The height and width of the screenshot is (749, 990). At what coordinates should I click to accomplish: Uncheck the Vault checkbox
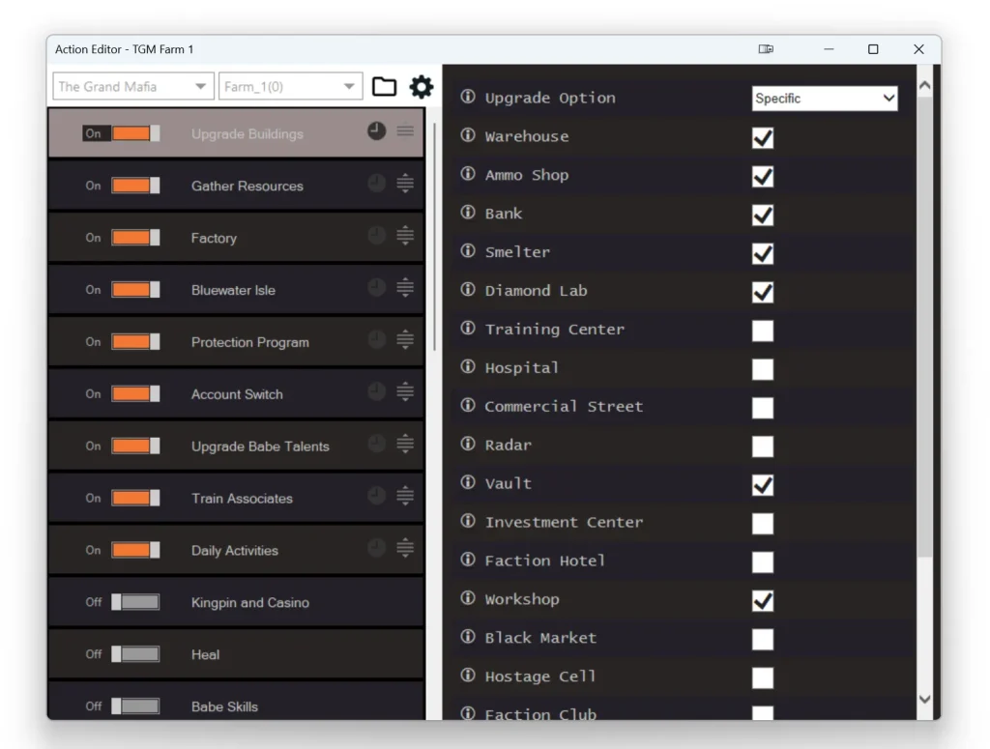(x=763, y=484)
